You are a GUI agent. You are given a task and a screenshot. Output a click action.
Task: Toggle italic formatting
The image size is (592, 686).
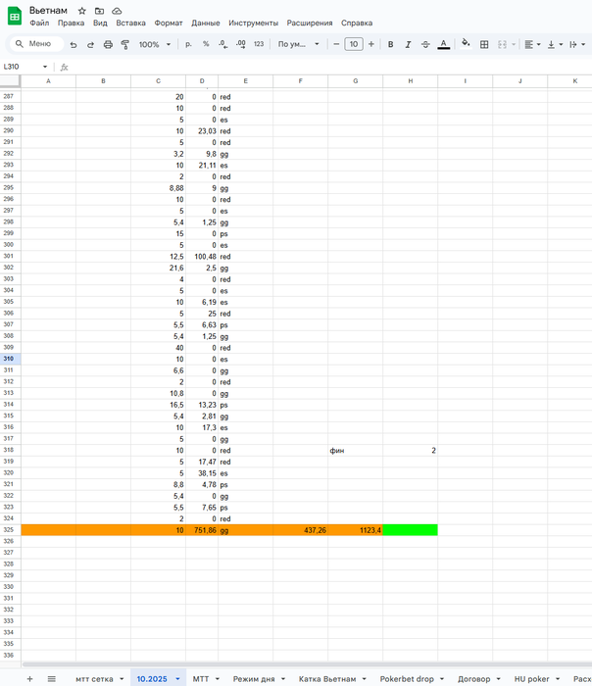click(x=408, y=44)
